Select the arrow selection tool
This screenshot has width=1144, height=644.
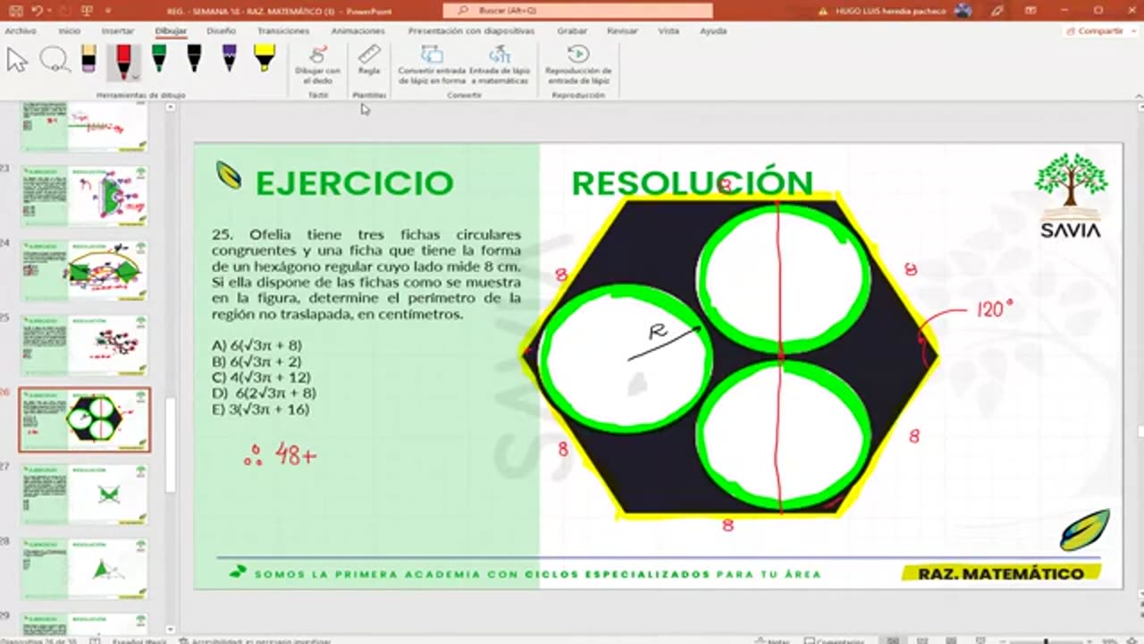[x=17, y=60]
